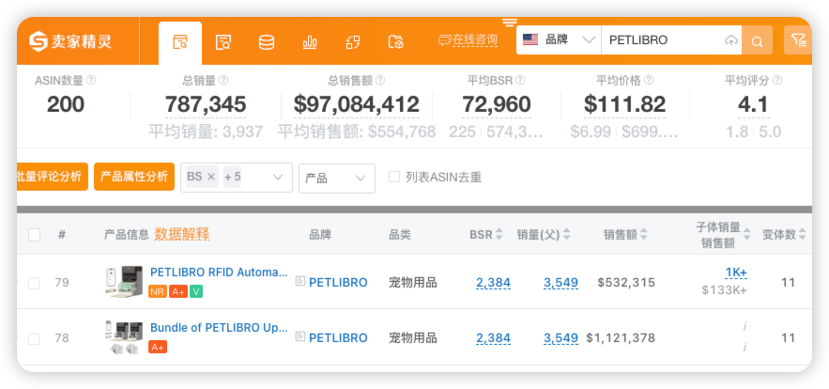Screen dimensions: 829x389
Task: Open the 品牌 search type dropdown
Action: (x=560, y=40)
